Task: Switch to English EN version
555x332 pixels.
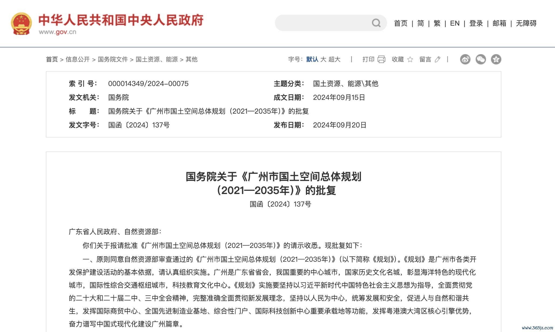Action: (455, 23)
